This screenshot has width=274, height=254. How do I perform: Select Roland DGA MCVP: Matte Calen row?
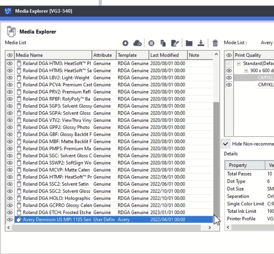114,170
